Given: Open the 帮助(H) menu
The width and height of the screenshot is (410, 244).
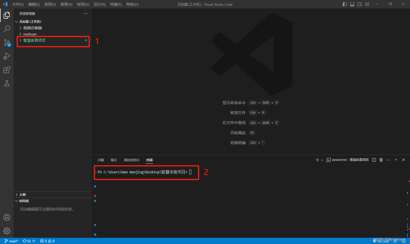Looking at the screenshot, I should point(132,4).
